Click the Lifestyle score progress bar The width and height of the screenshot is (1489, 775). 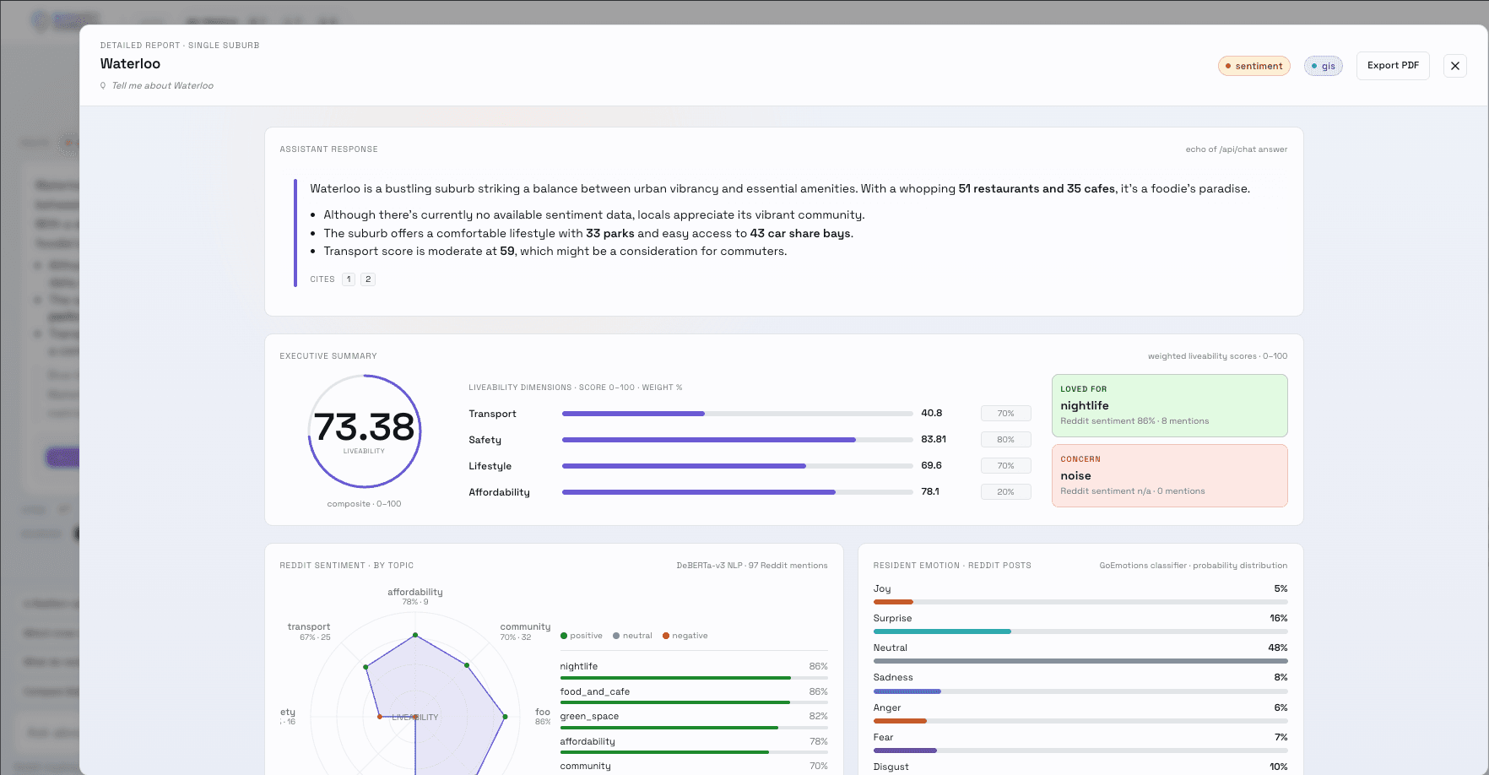point(737,466)
